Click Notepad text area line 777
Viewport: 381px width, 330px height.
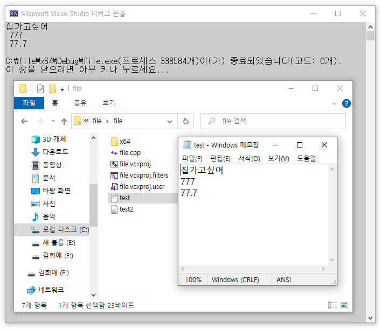click(x=188, y=181)
